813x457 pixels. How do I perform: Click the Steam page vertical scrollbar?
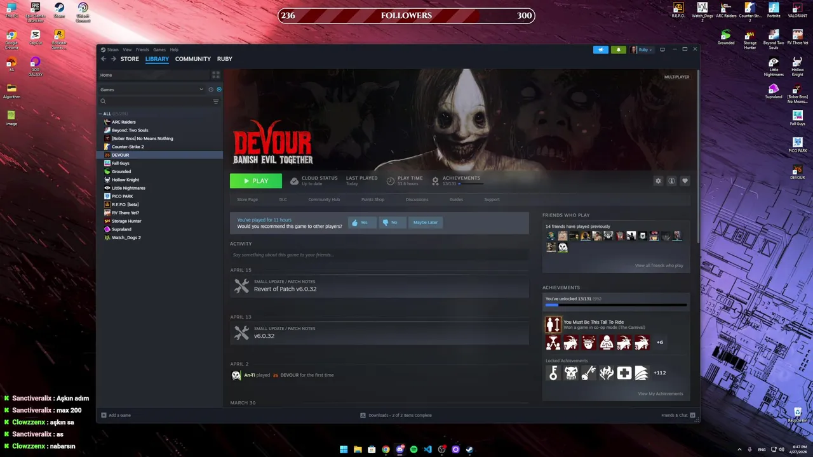point(697,156)
